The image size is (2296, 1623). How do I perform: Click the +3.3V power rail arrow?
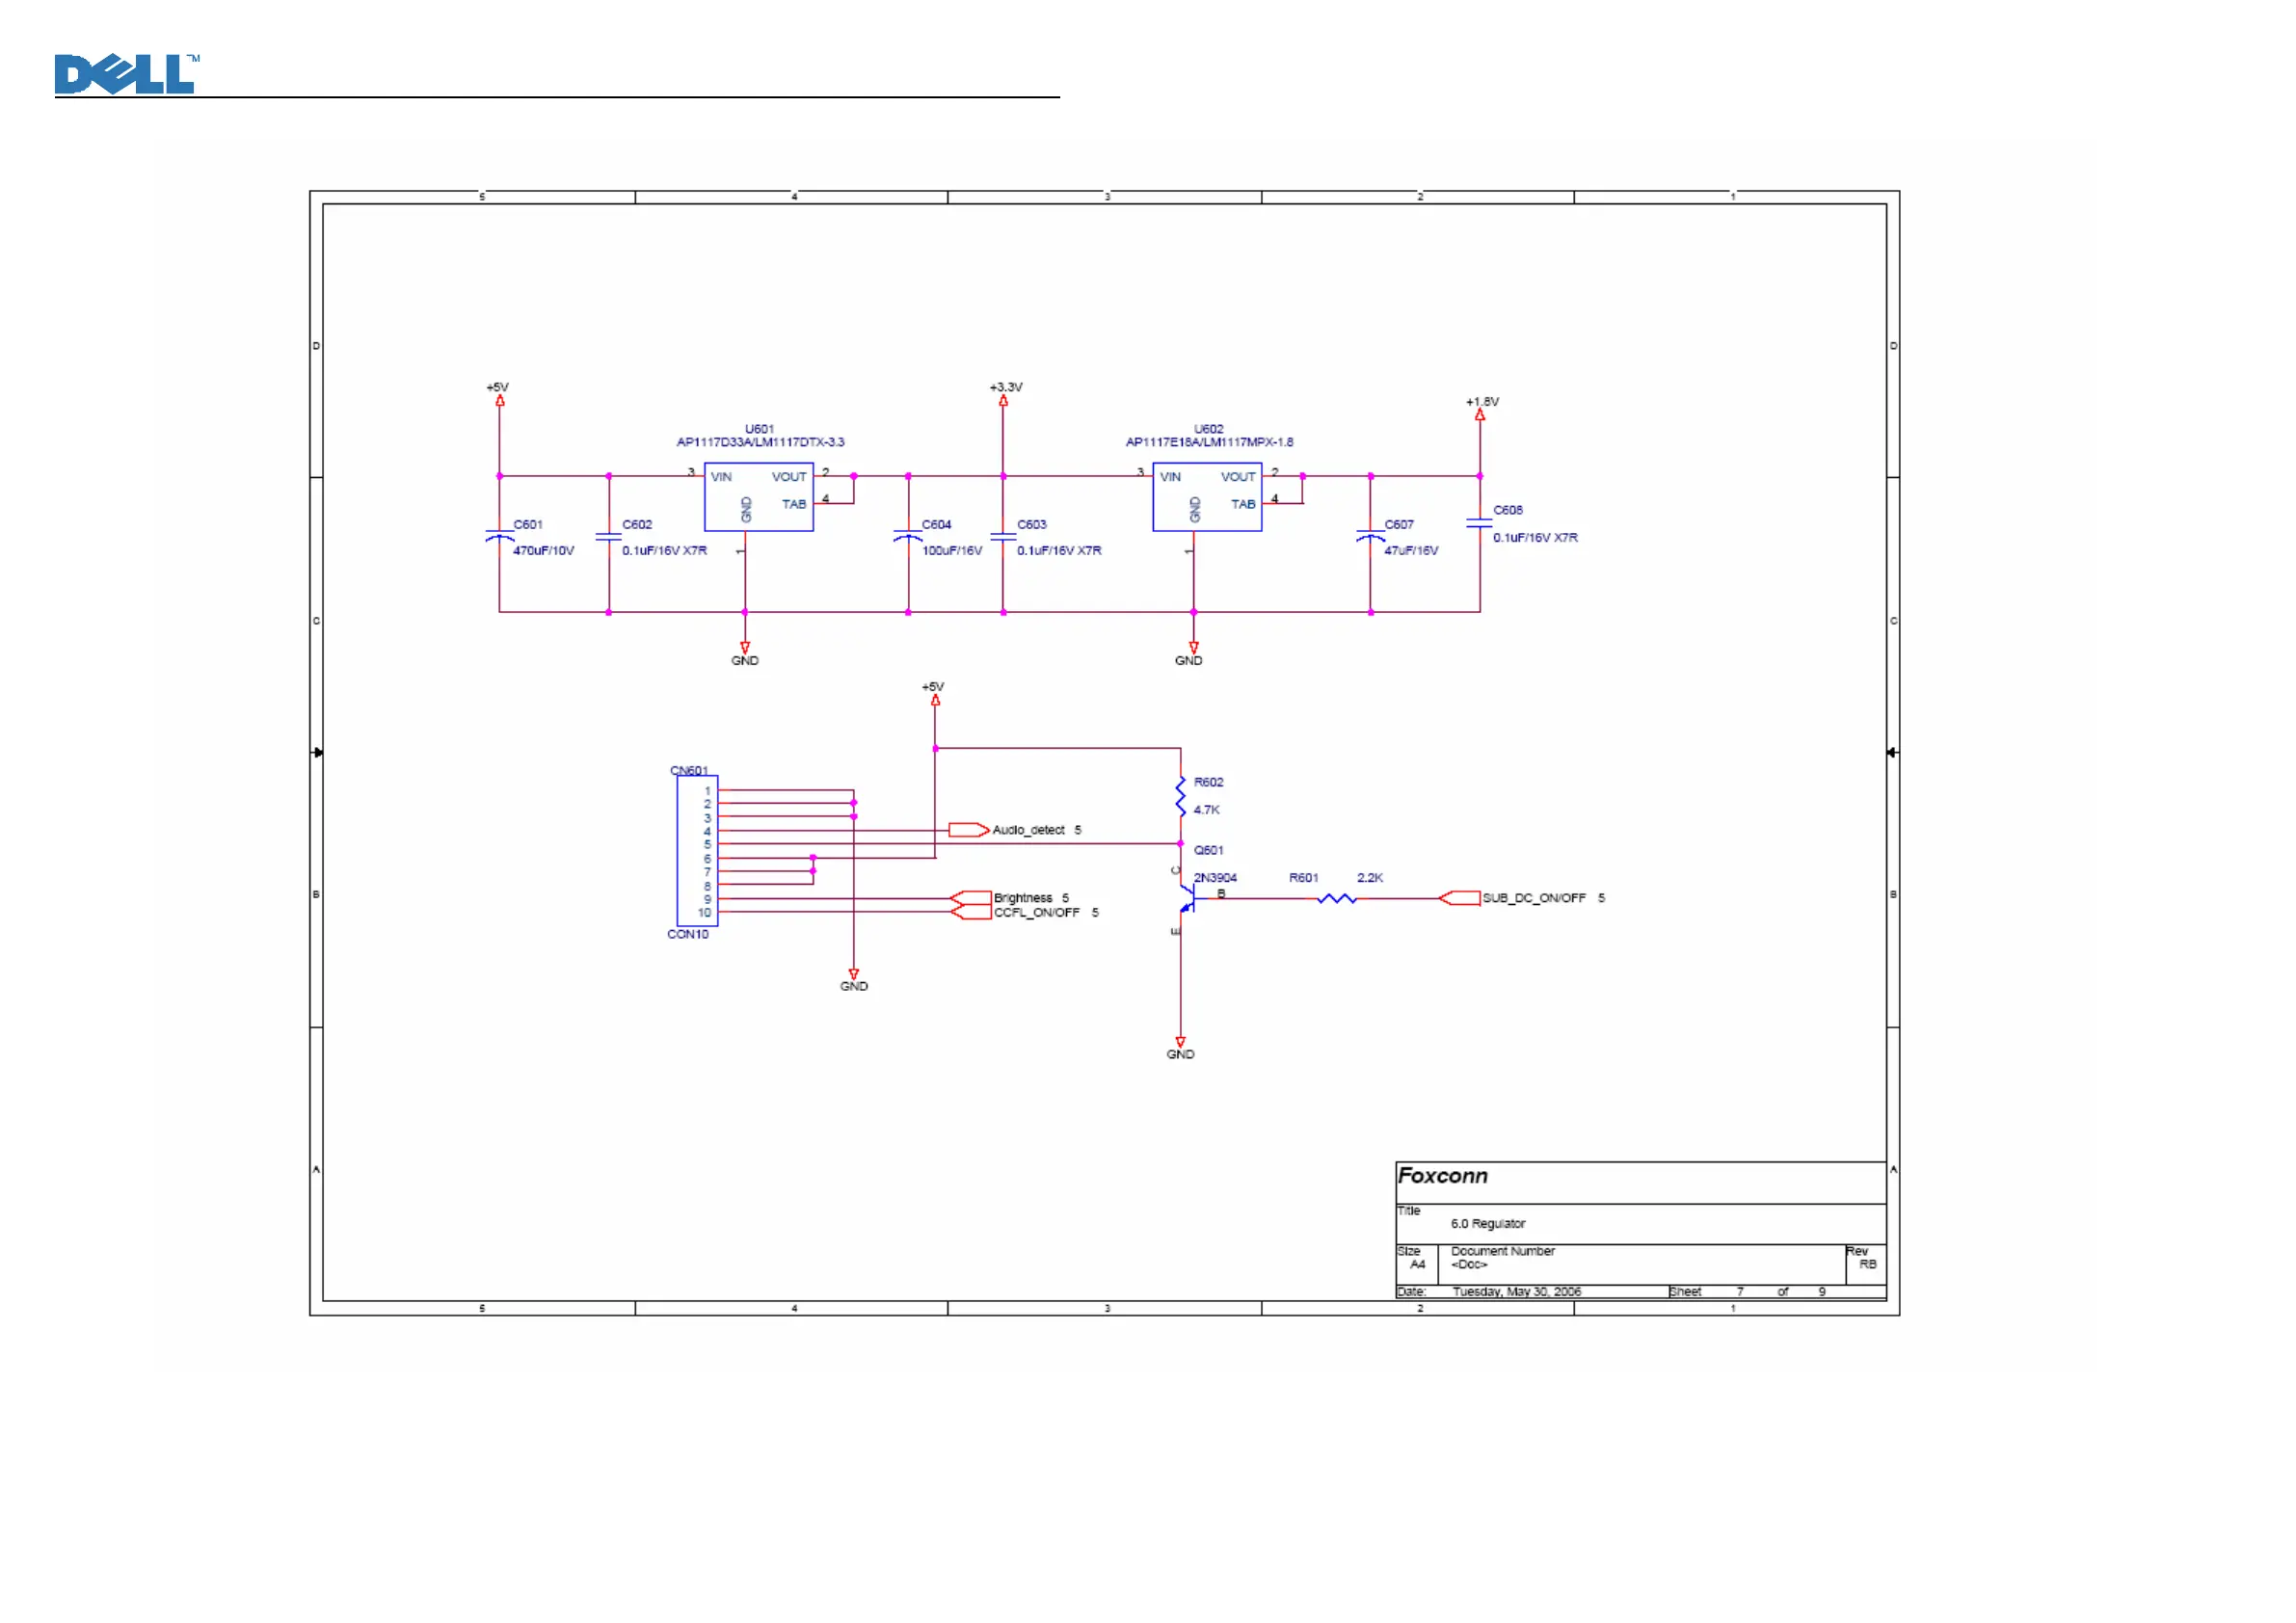tap(1003, 401)
